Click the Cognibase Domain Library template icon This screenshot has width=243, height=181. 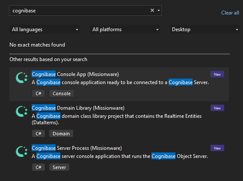coord(21,111)
